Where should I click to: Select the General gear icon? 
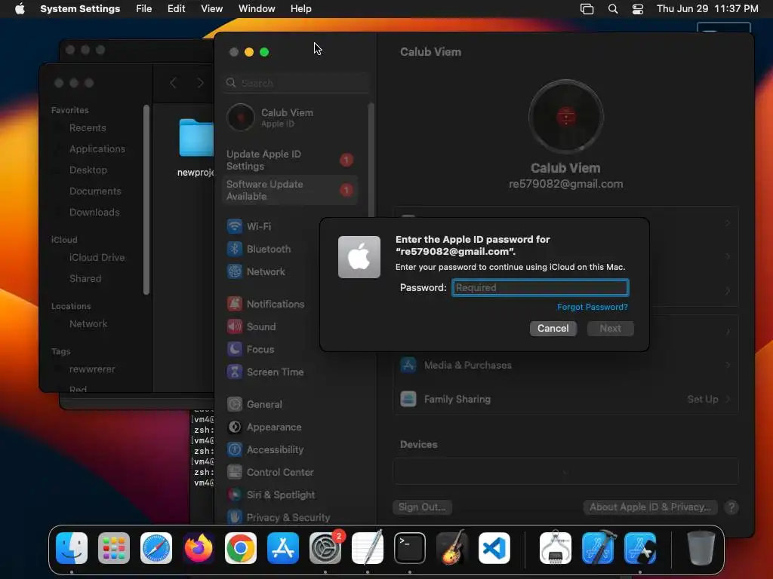(235, 404)
